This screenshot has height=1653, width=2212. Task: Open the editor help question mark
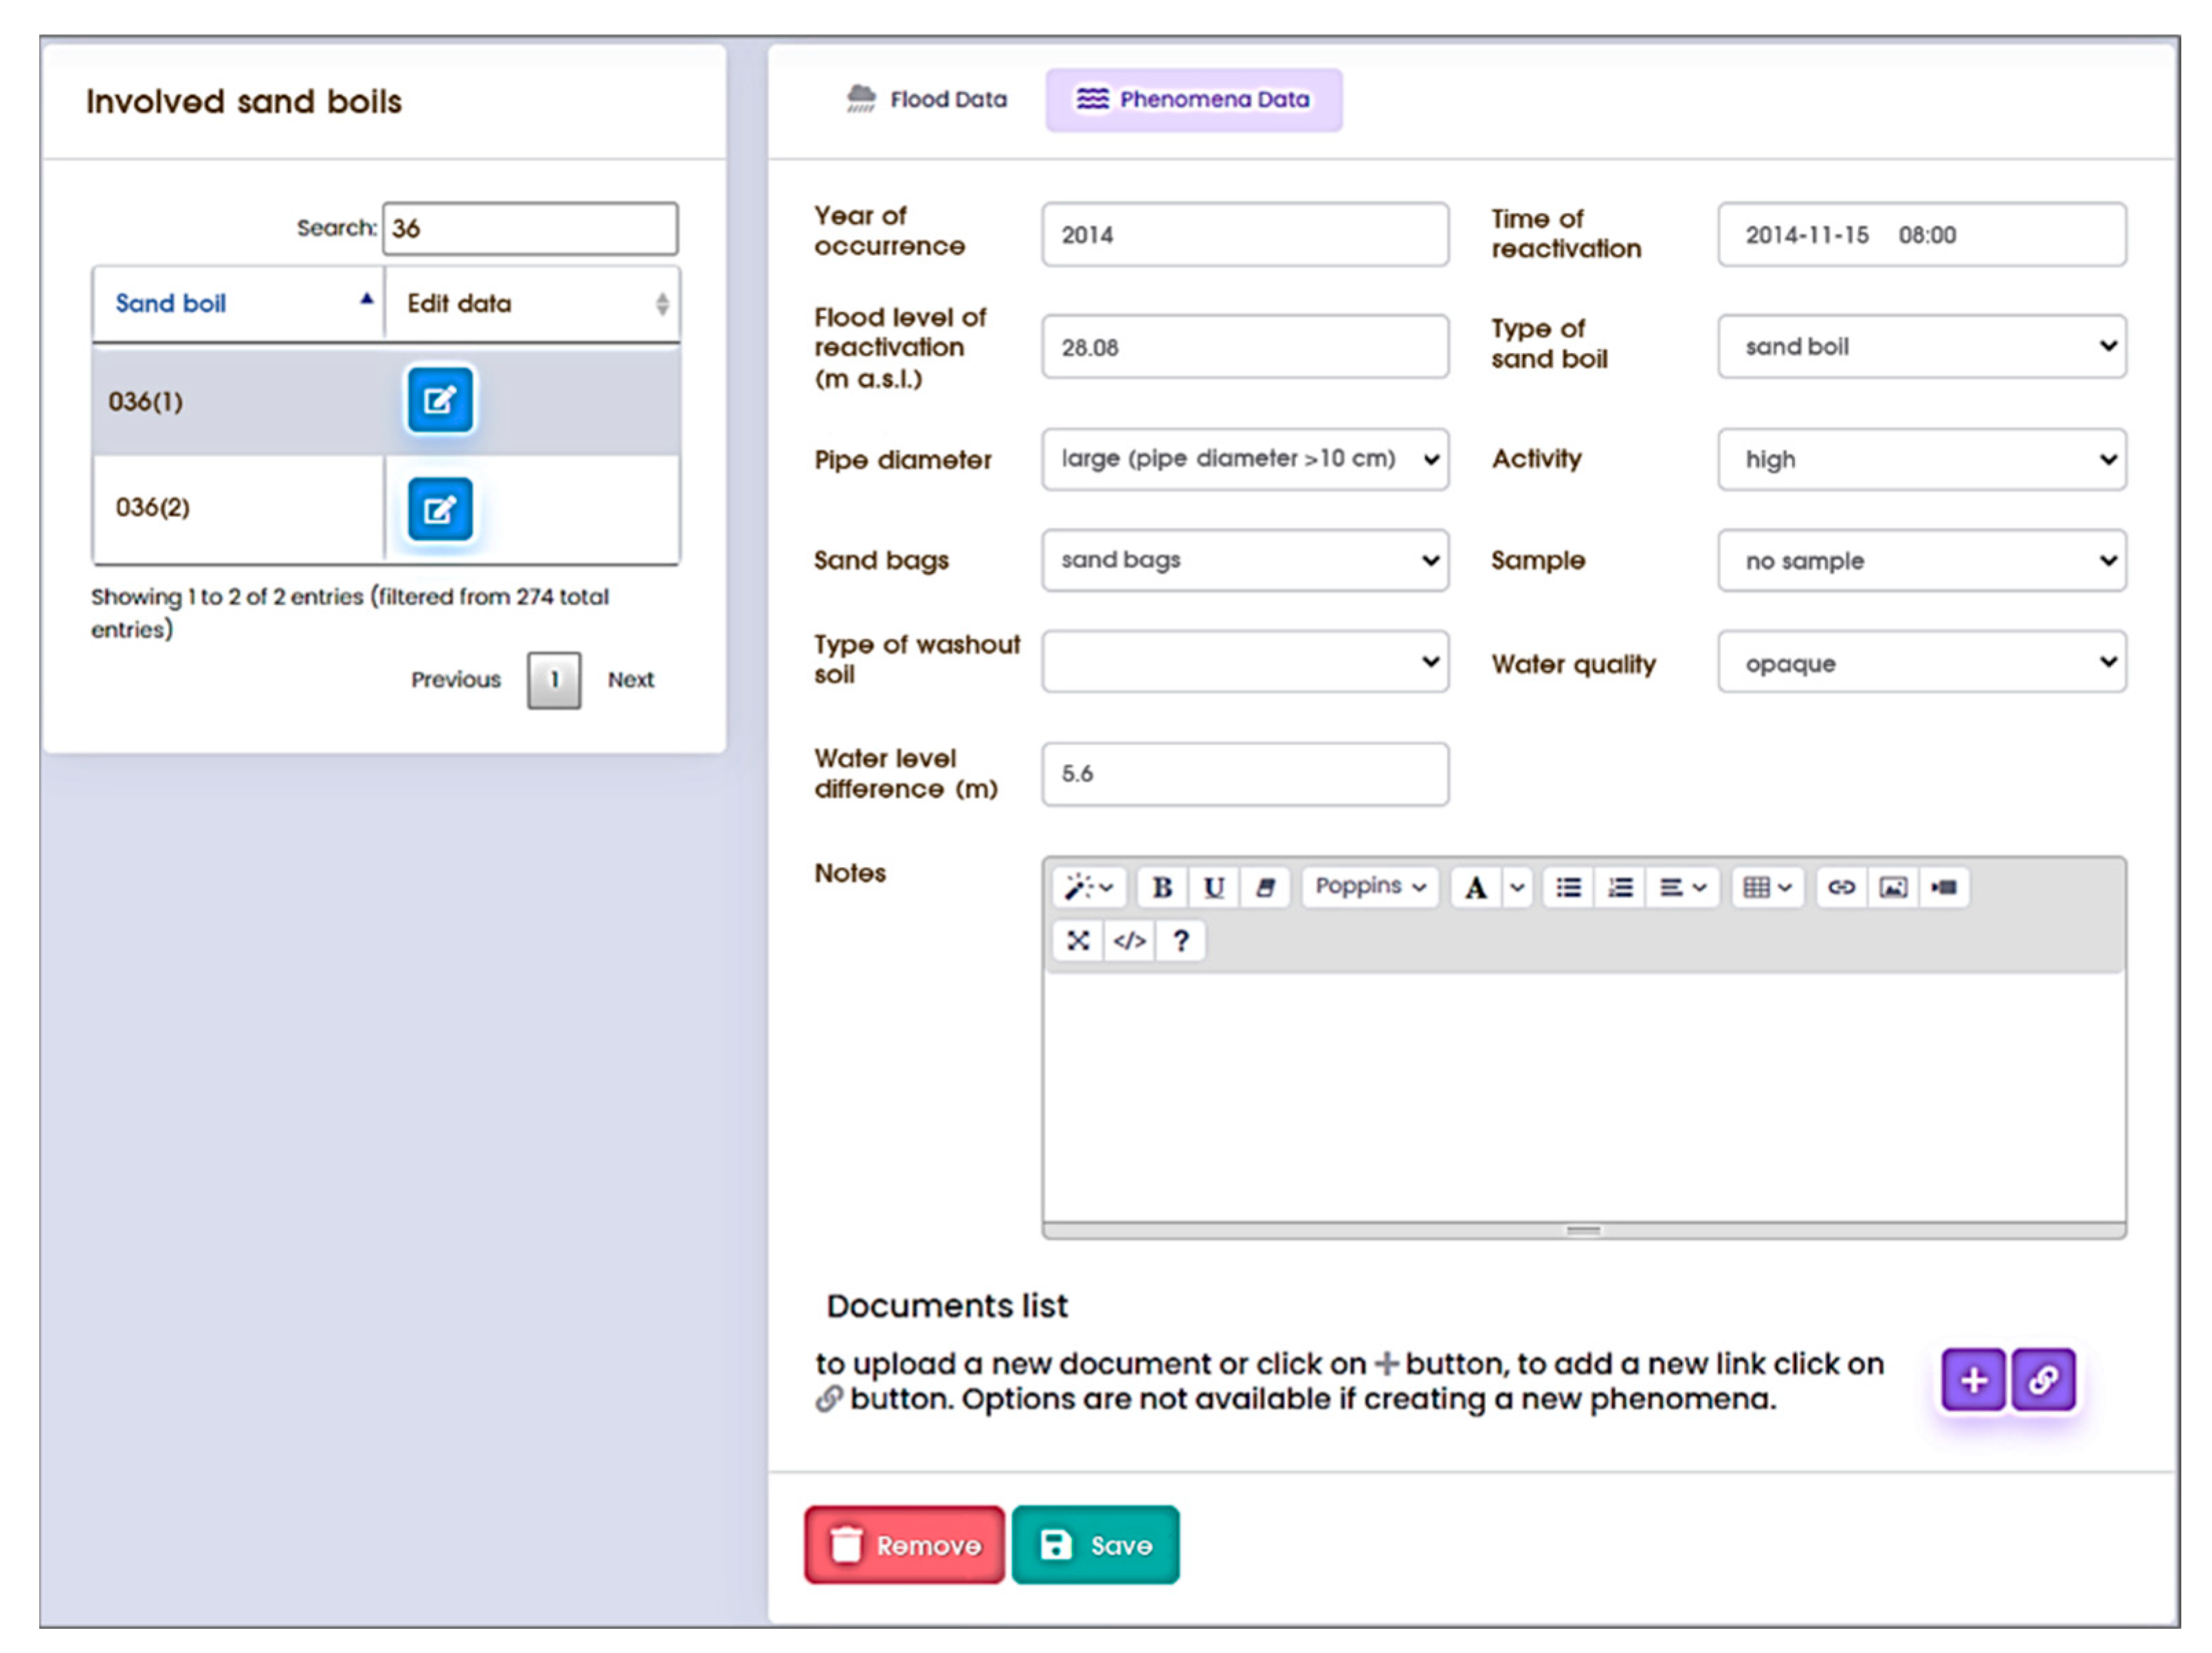[x=1181, y=940]
